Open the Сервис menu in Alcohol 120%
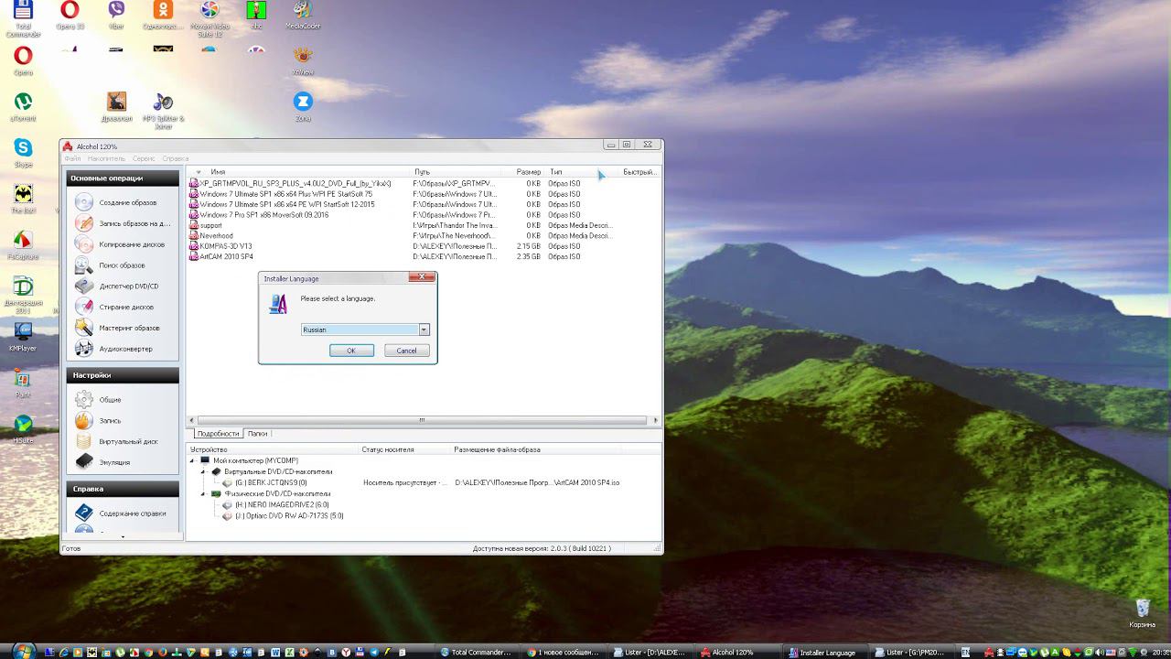Image resolution: width=1171 pixels, height=659 pixels. [144, 158]
